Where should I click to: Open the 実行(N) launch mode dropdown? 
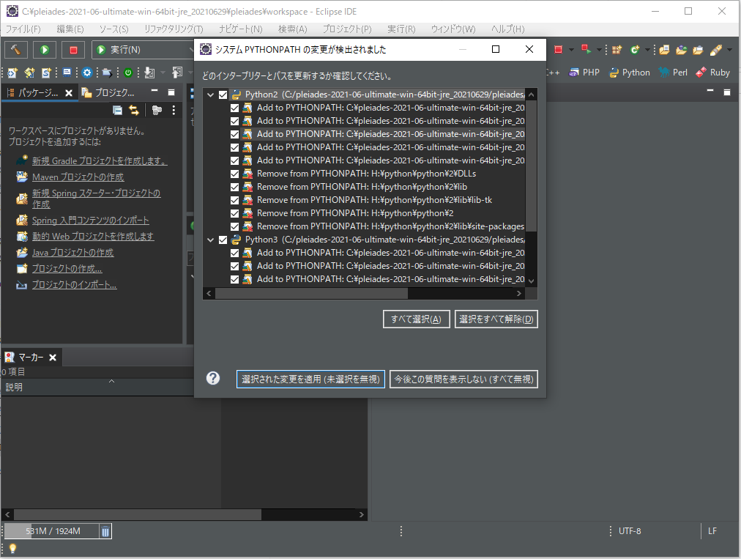(x=144, y=50)
